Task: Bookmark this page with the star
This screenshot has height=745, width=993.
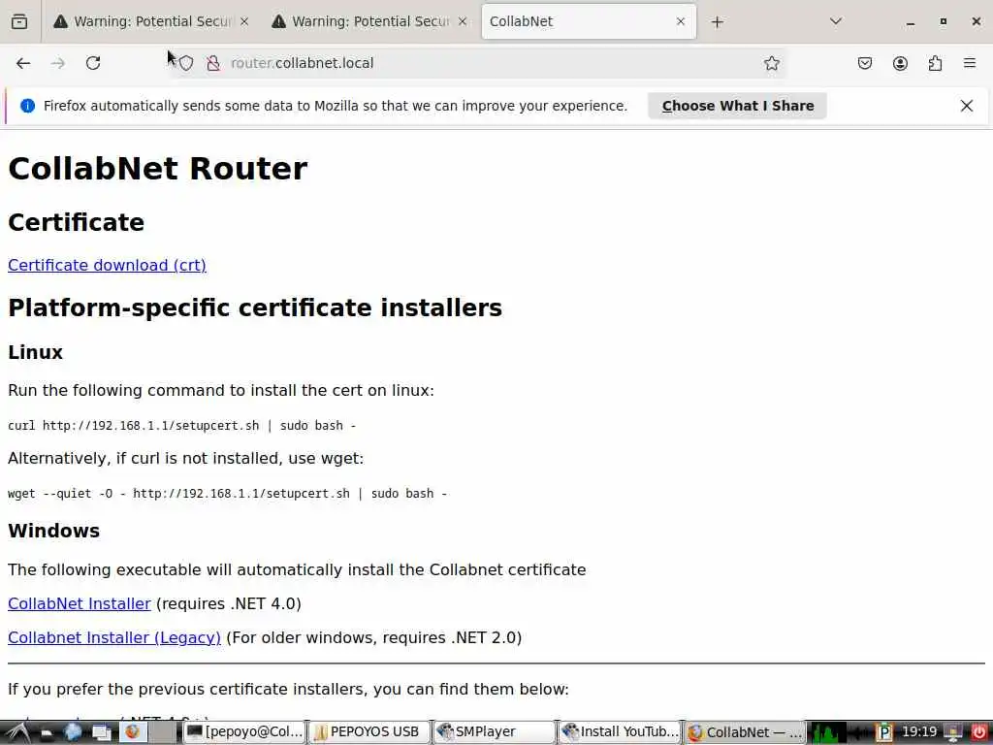Action: pyautogui.click(x=771, y=63)
